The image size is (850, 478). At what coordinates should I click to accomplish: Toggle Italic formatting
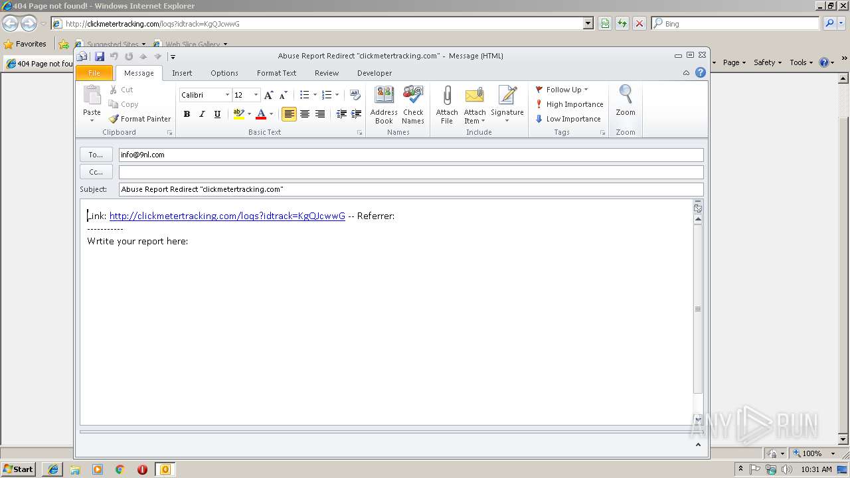click(x=202, y=114)
